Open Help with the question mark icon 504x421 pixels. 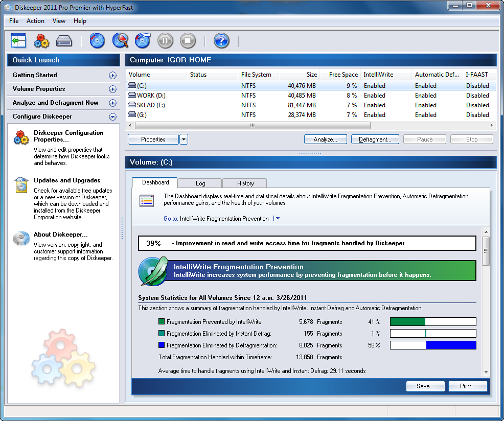(x=221, y=41)
